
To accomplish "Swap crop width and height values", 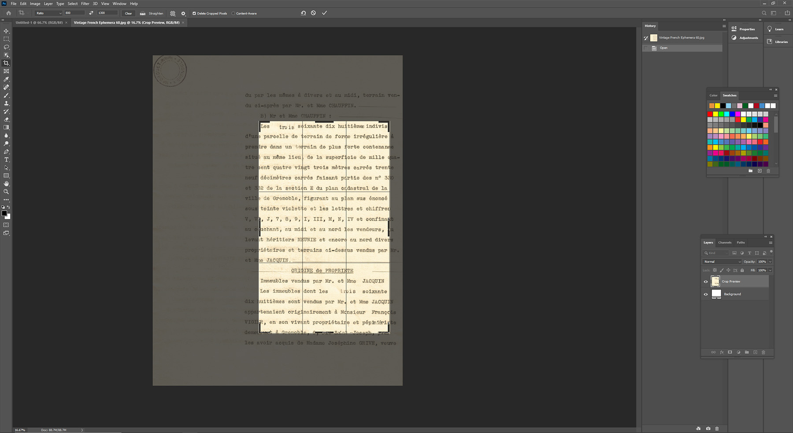I will tap(91, 13).
